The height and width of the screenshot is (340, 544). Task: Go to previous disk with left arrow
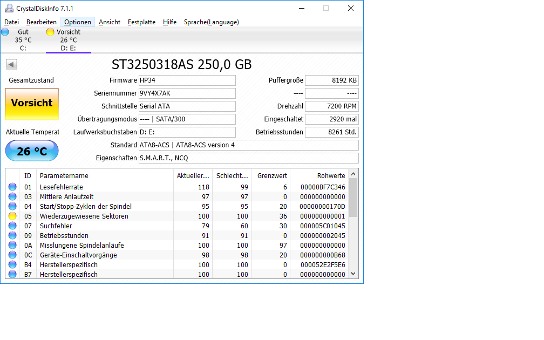11,64
